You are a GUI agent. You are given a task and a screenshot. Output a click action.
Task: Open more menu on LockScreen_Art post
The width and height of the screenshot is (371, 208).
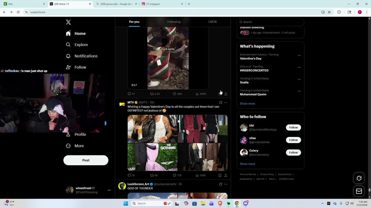coord(226,184)
